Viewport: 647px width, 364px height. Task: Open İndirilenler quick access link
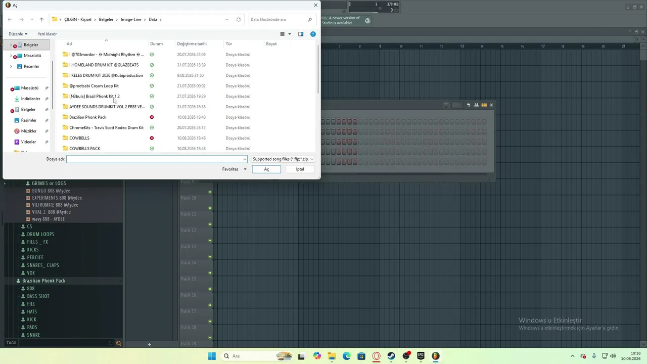pyautogui.click(x=30, y=99)
